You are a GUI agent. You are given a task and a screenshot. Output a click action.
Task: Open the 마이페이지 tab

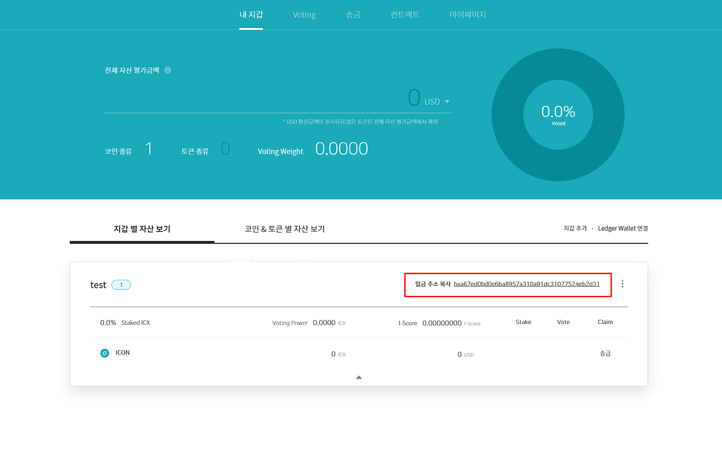(467, 14)
